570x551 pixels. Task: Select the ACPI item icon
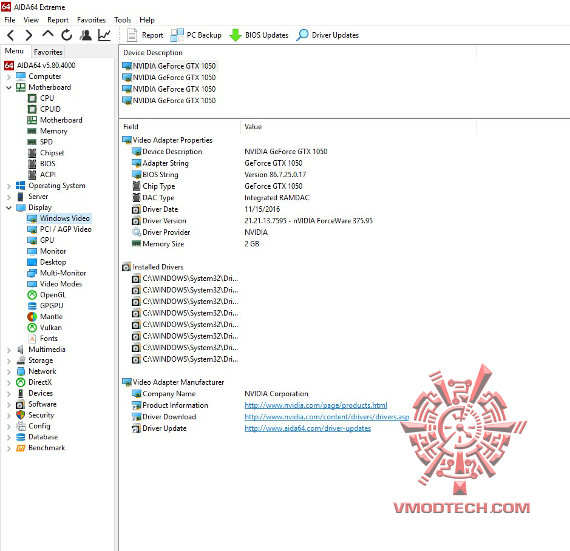(32, 175)
